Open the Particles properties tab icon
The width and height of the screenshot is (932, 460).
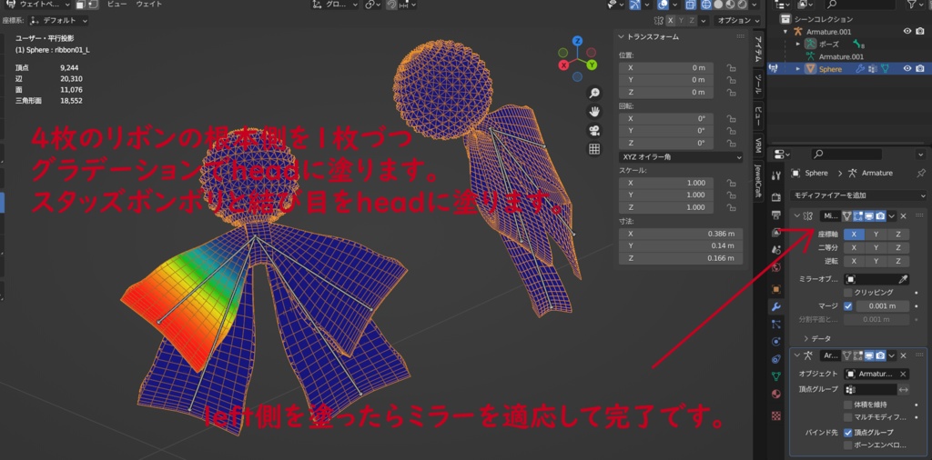coord(775,324)
